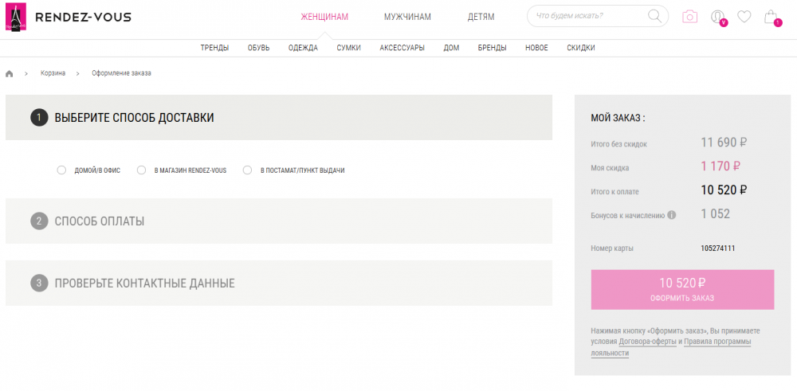797x391 pixels.
Task: Expand the Способ оплаты section
Action: pos(278,221)
